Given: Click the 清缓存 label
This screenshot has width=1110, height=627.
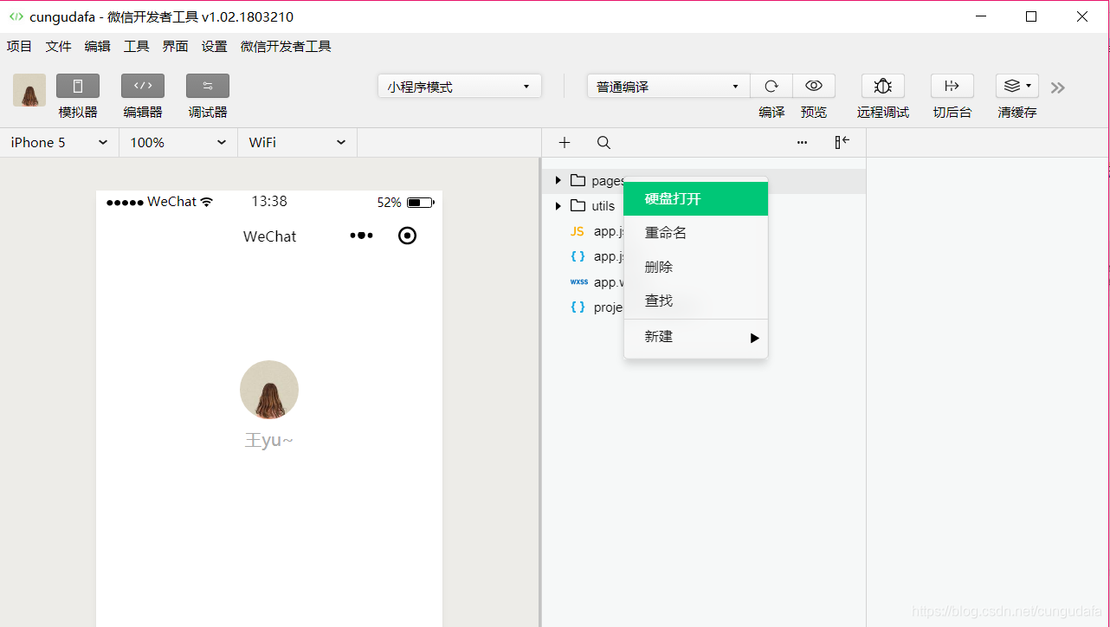Looking at the screenshot, I should pos(1017,113).
